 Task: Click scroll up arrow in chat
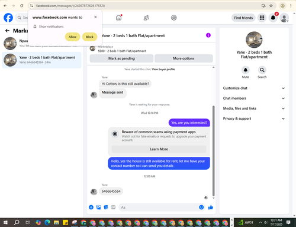point(213,67)
